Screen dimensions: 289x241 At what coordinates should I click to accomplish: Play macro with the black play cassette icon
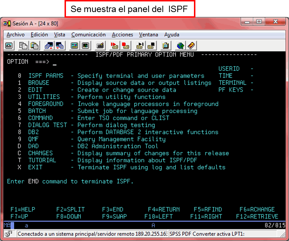[x=140, y=45]
